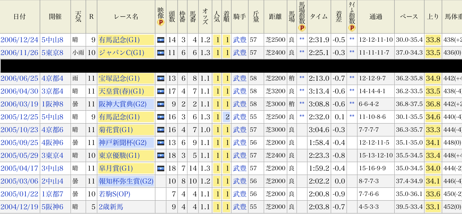Play race video for 神戸新聞杯(G2)
Screen dimensions: 462x216
(x=161, y=143)
